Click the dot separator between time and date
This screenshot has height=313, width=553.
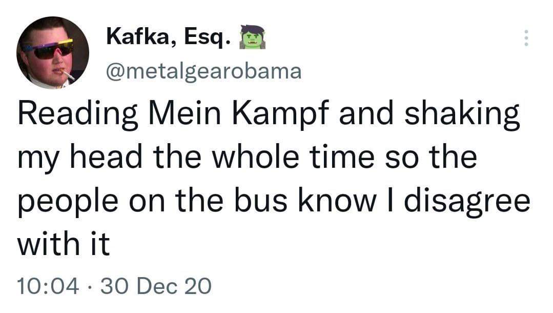[x=89, y=286]
